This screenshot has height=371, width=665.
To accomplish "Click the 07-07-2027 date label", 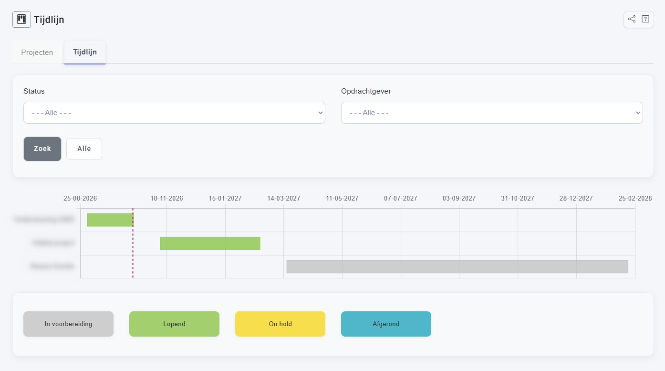I will coord(401,199).
